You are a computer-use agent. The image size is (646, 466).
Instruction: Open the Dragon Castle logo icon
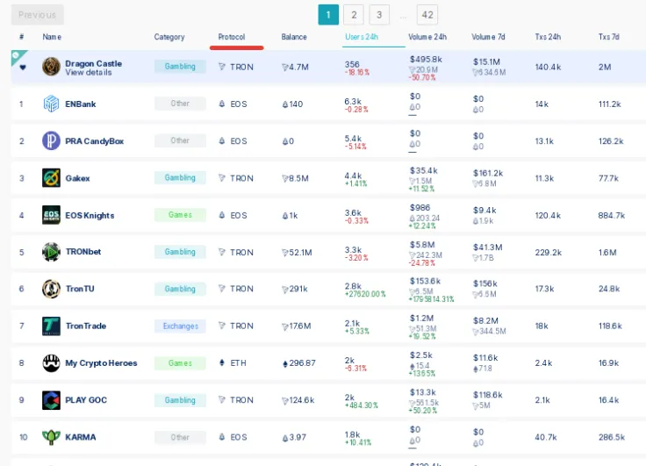coord(51,67)
